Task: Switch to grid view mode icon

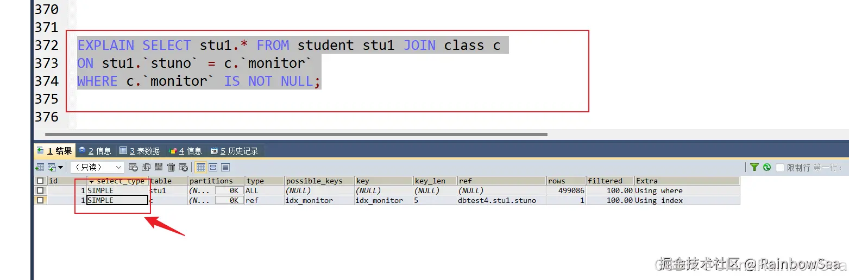Action: [x=201, y=167]
